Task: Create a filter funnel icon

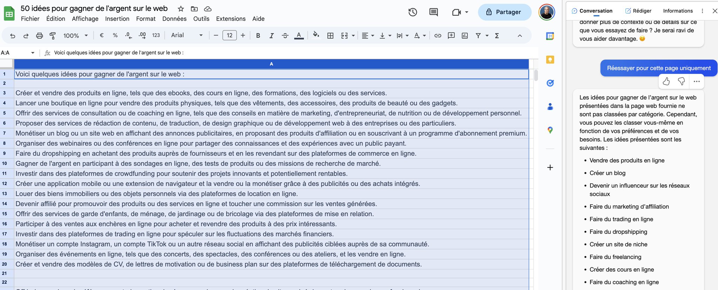Action: pos(478,35)
